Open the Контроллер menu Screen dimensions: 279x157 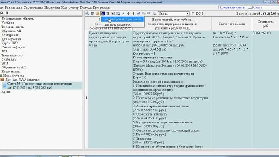70,7
